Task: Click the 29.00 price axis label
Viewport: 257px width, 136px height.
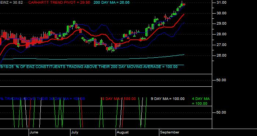Action: click(x=221, y=24)
